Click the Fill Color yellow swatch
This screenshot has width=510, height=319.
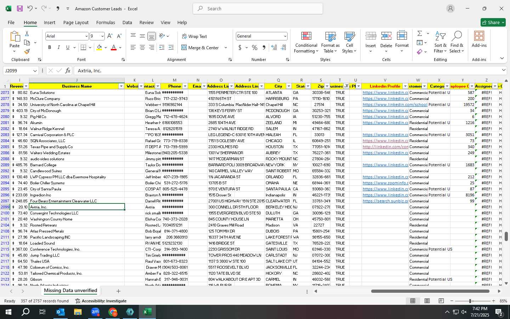[99, 47]
